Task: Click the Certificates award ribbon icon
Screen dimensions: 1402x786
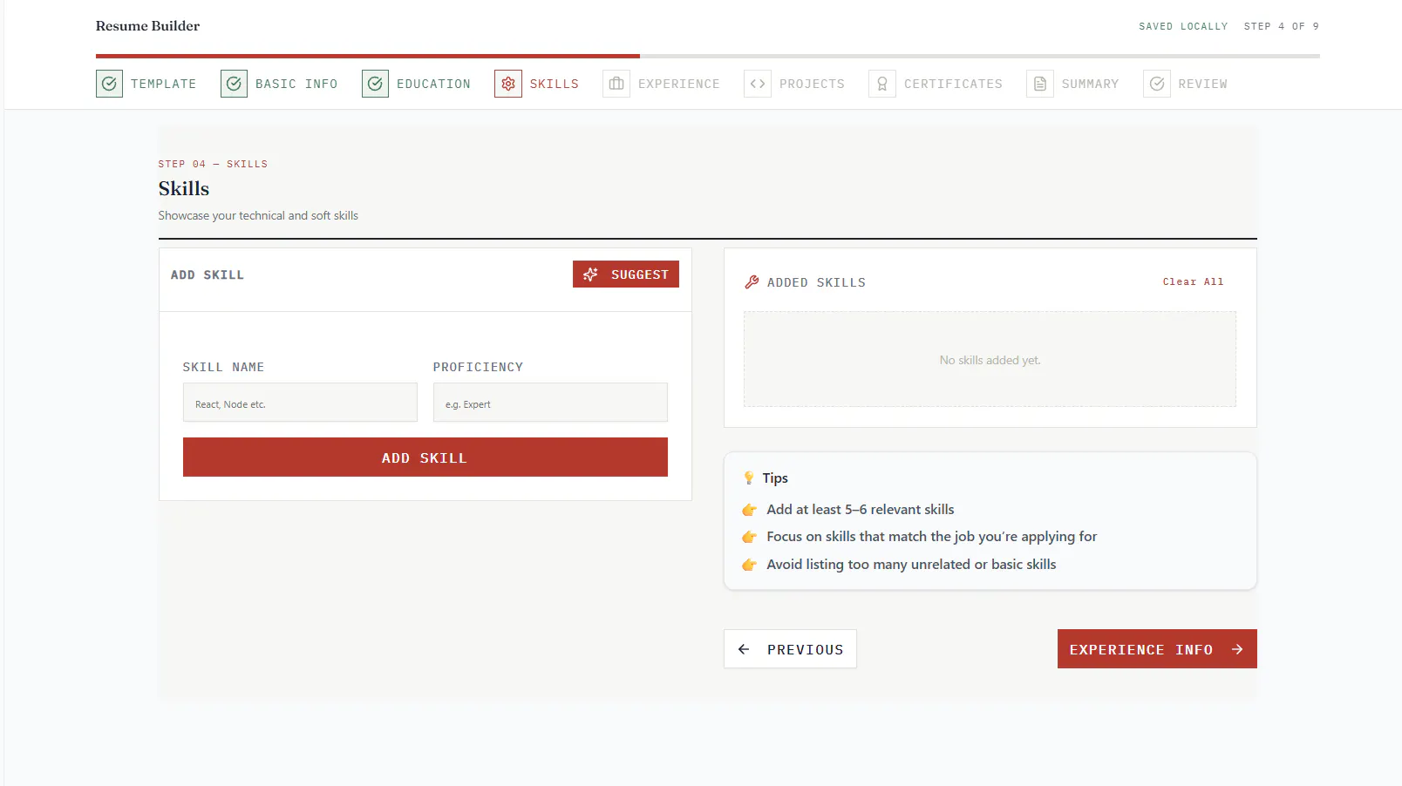Action: 882,84
